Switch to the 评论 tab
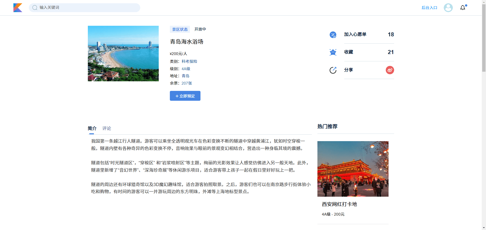Viewport: 486px width, 230px height. 107,129
